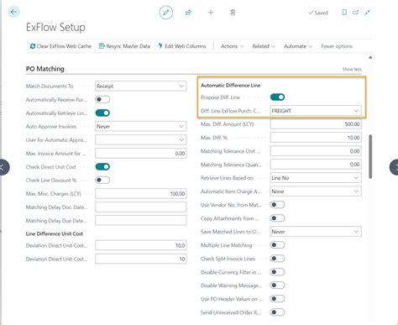Click the plus new record icon
398x325 pixels.
click(211, 13)
